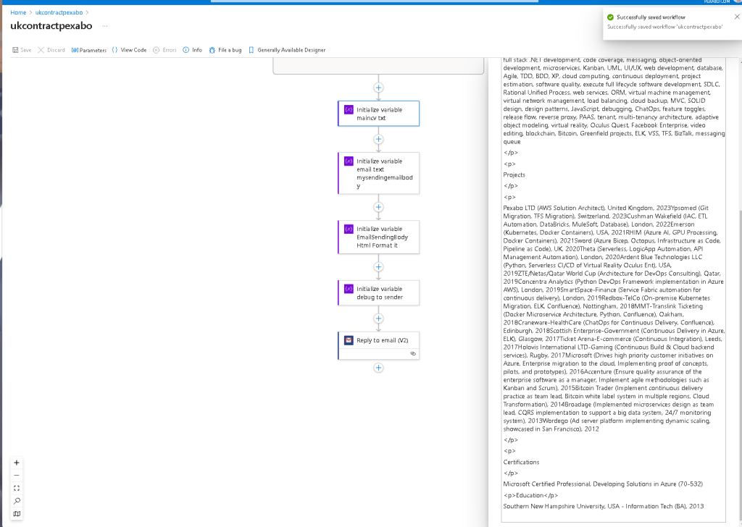Switch to View Code
Image resolution: width=742 pixels, height=527 pixels.
[129, 50]
